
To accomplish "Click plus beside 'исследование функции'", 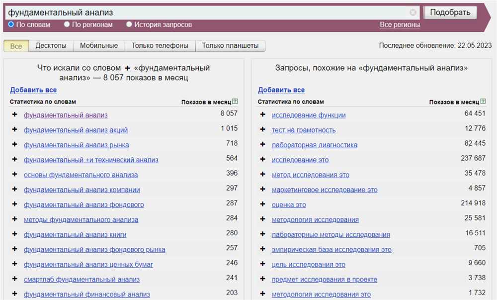I will point(262,114).
